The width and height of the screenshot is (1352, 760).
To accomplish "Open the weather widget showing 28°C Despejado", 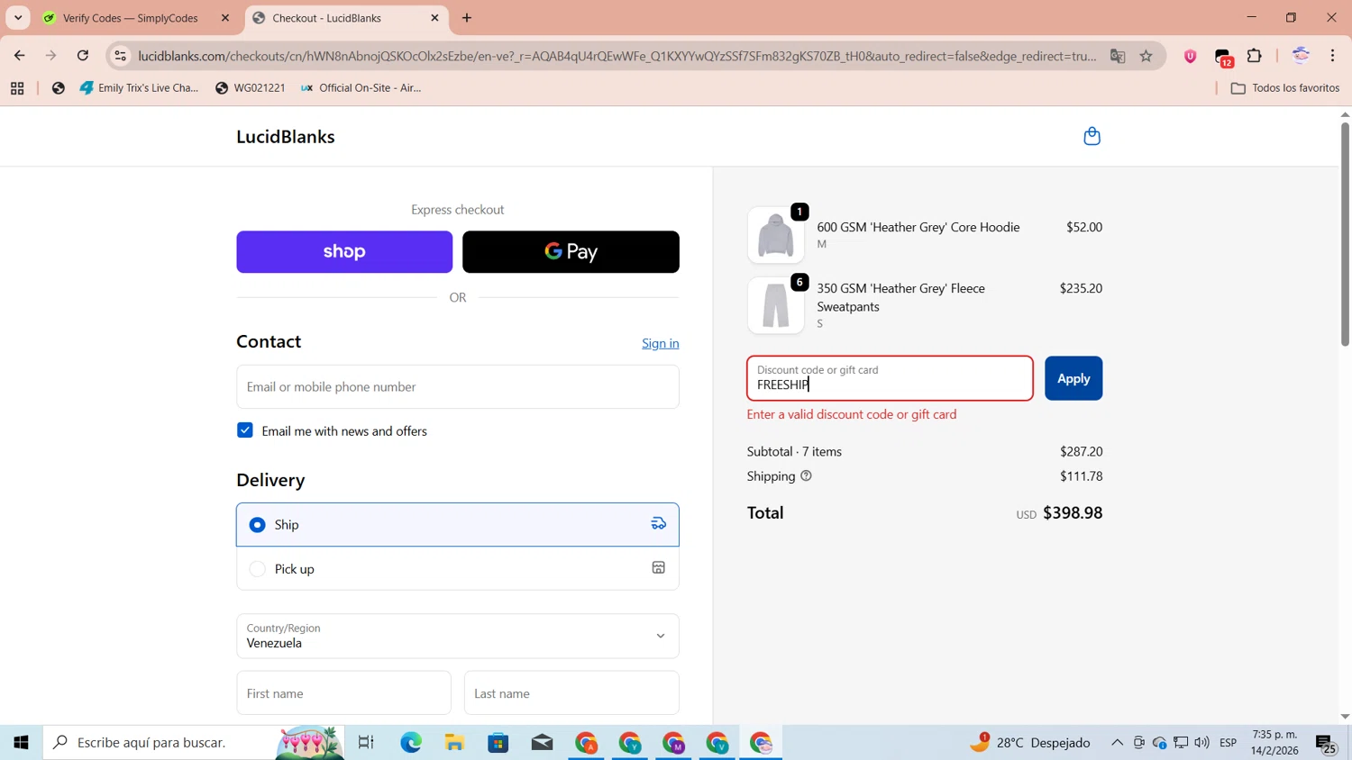I will click(1030, 742).
